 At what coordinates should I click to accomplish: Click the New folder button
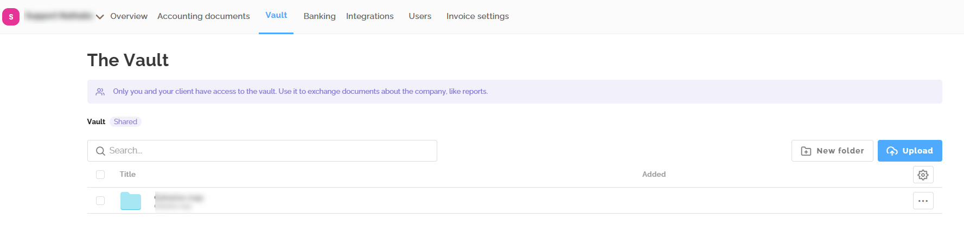point(832,151)
